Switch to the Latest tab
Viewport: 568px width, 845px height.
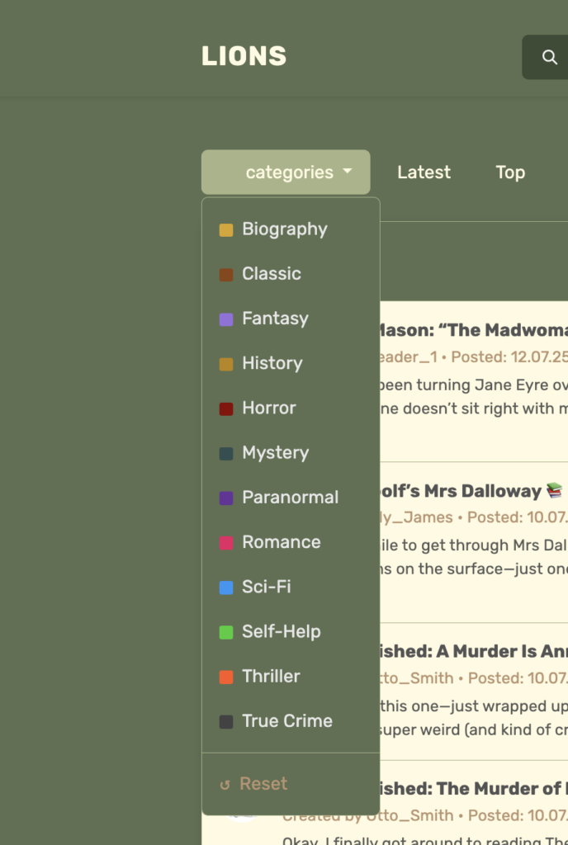point(424,172)
